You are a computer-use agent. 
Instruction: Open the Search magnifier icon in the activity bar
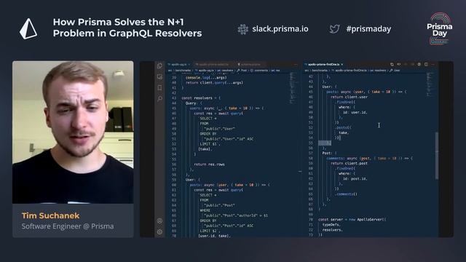[160, 99]
